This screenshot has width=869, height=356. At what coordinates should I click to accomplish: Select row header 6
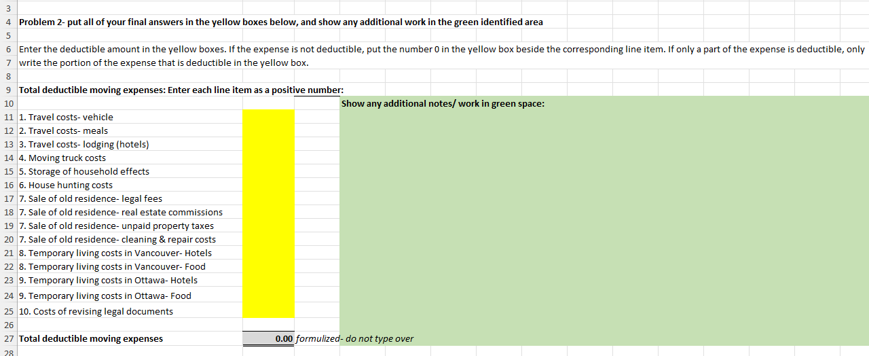point(8,49)
